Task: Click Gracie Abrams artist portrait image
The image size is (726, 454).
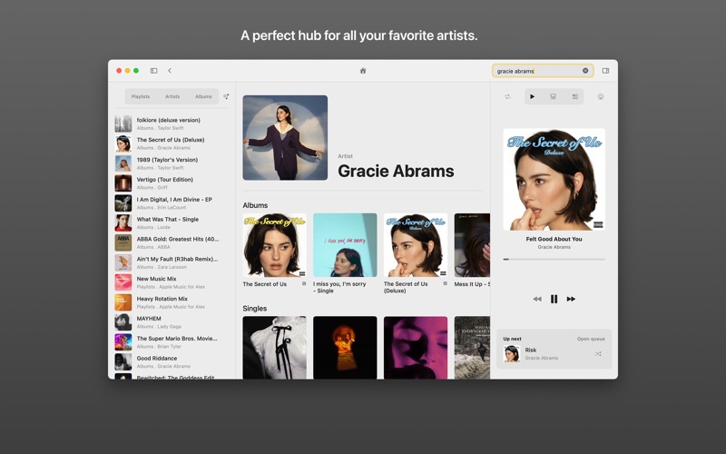Action: (x=285, y=138)
